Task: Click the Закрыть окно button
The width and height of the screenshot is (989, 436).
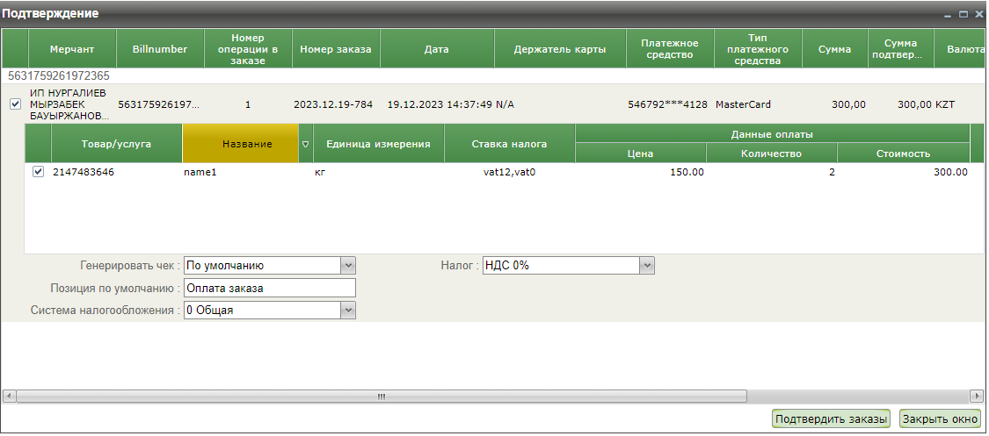Action: [940, 419]
